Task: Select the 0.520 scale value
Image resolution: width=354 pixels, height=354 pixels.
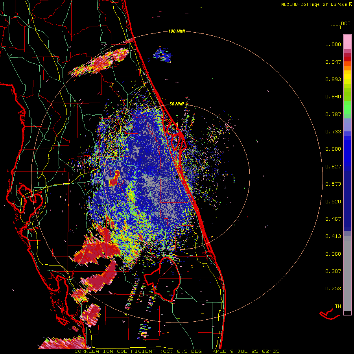Action: [x=333, y=202]
